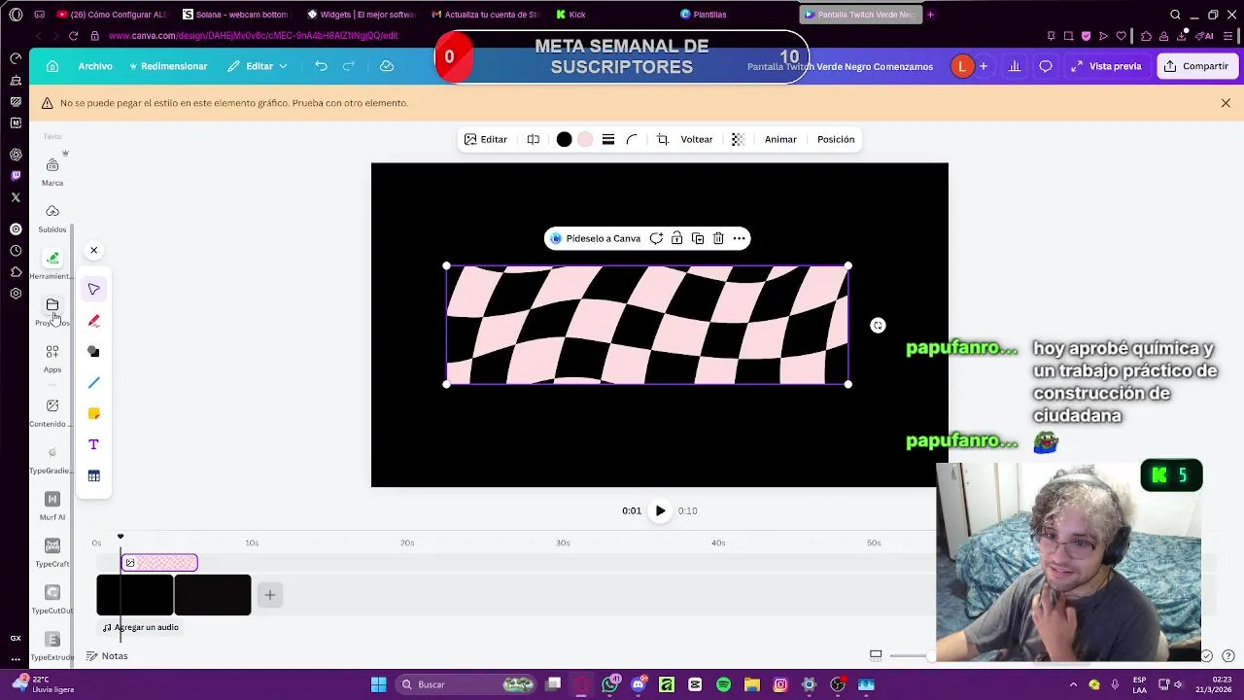1244x700 pixels.
Task: Redo the last action
Action: [349, 66]
